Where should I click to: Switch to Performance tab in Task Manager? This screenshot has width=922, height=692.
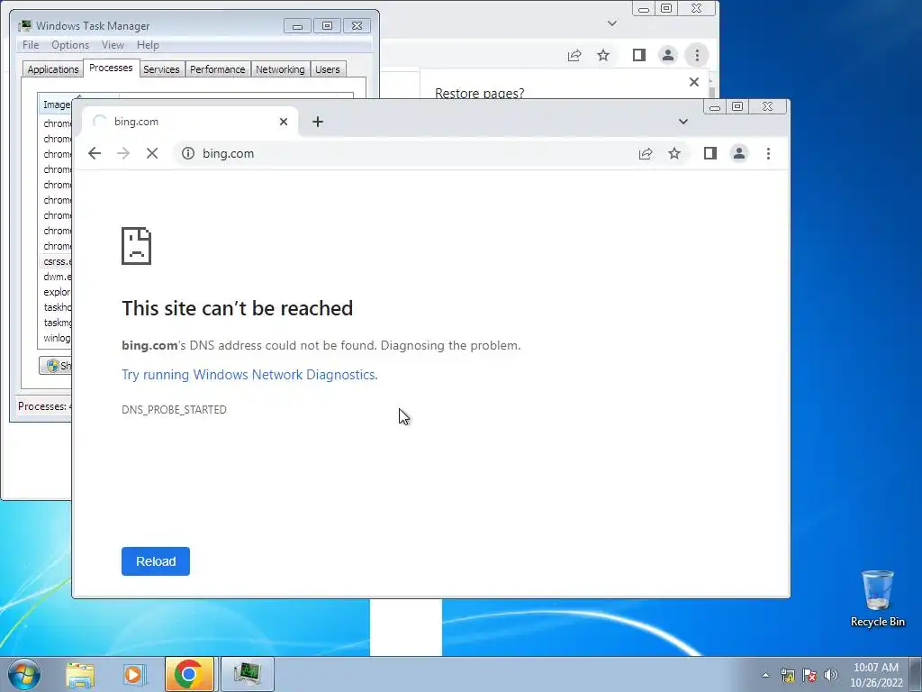(218, 69)
